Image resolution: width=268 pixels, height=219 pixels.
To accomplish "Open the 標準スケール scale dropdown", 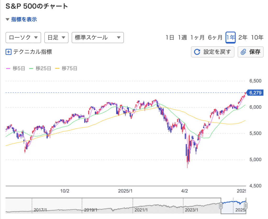I will coord(98,37).
